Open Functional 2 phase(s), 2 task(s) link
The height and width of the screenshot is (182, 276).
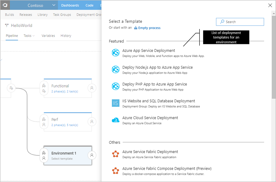coord(65,92)
